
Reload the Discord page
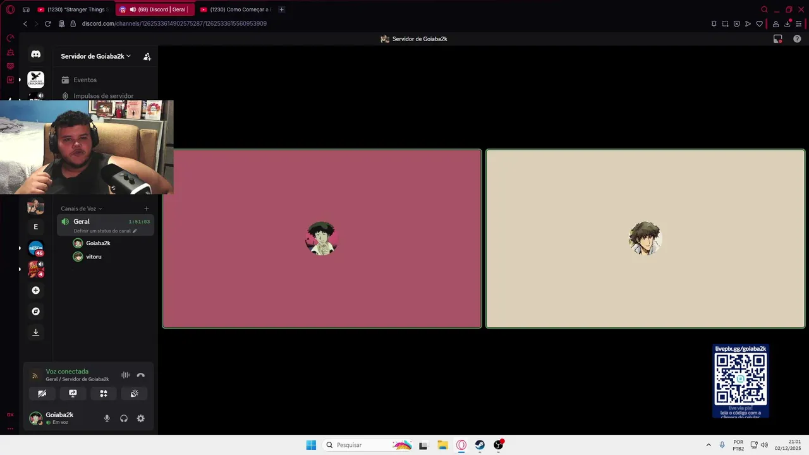(47, 24)
